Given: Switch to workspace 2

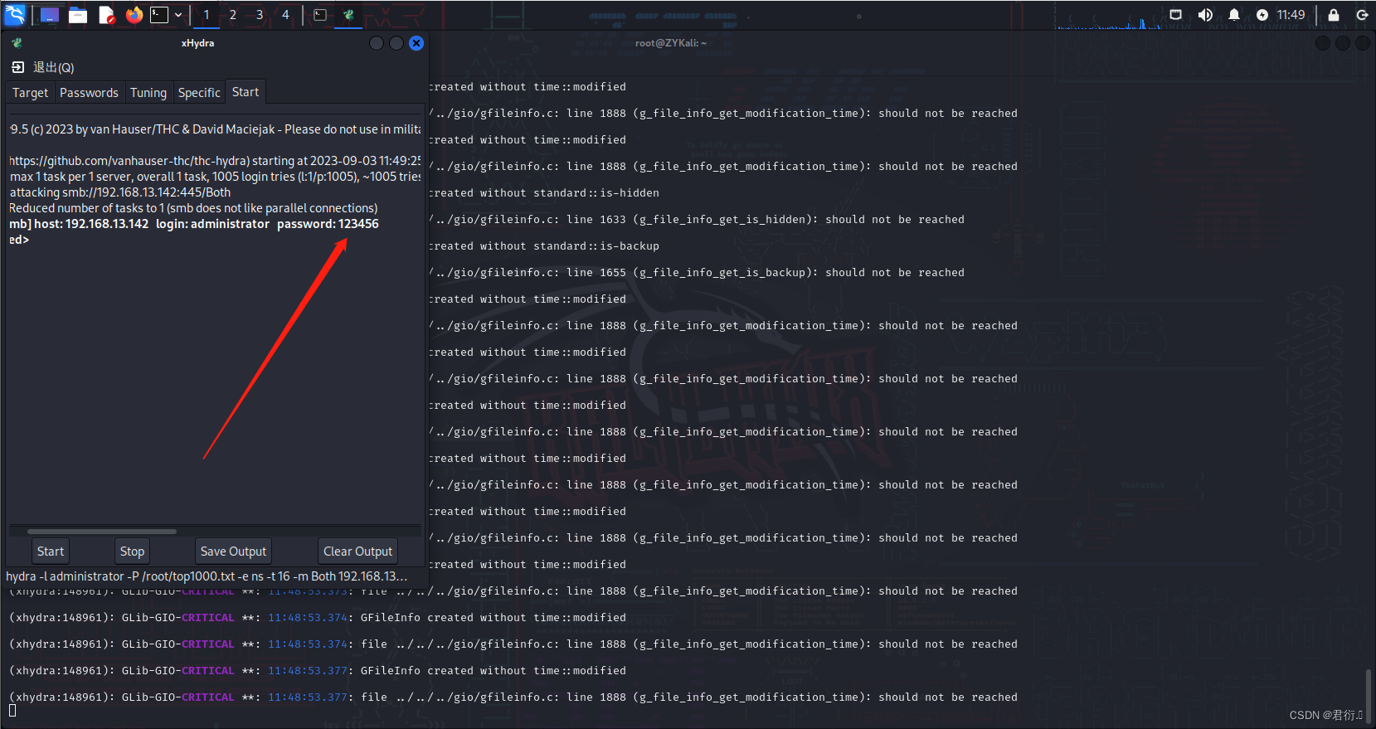Looking at the screenshot, I should [x=233, y=15].
